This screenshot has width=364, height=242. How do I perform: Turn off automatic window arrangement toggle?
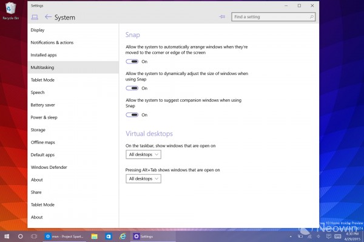[x=132, y=62]
